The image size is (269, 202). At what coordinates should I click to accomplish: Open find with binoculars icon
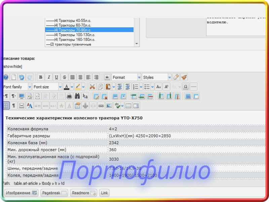(x=77, y=96)
